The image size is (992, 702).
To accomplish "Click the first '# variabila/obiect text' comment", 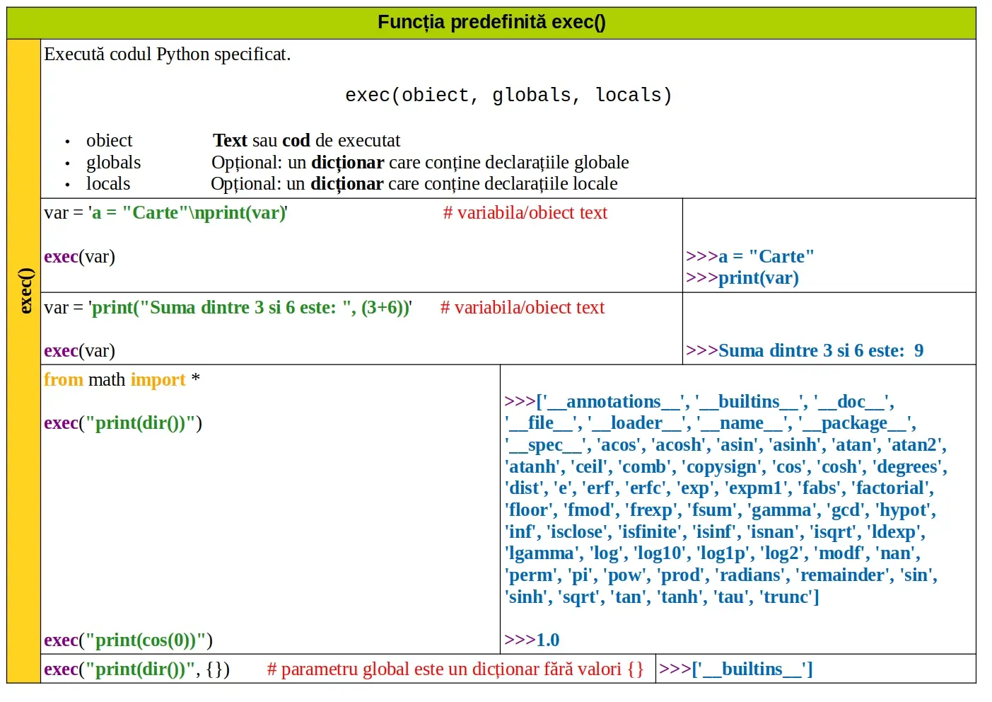I will 525,213.
